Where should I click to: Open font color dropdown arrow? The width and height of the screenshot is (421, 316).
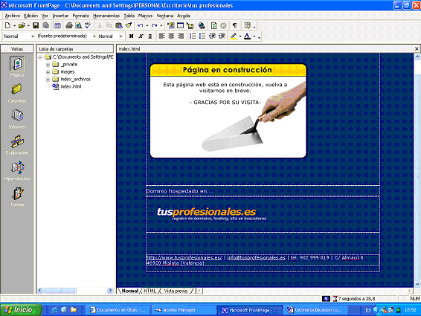254,36
